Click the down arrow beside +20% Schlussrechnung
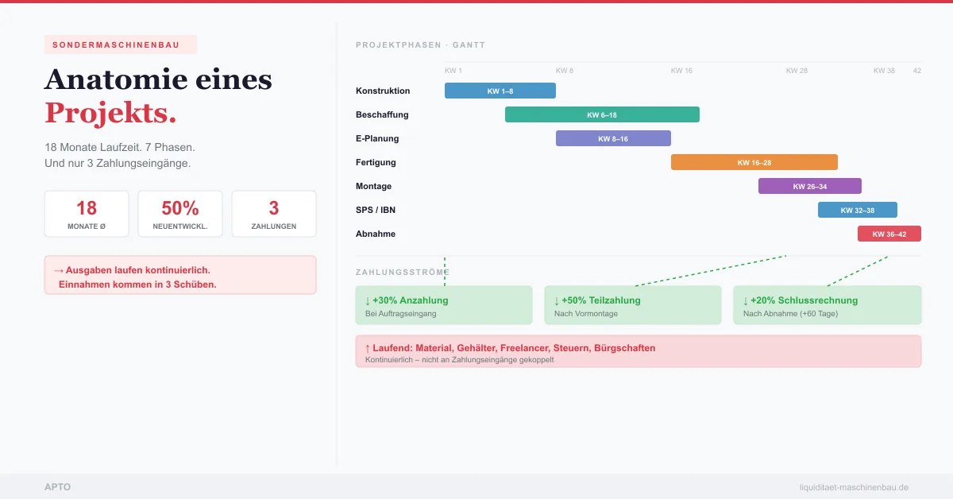This screenshot has height=499, width=953. pyautogui.click(x=745, y=301)
